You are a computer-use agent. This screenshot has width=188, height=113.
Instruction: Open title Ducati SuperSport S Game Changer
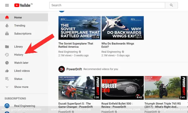pyautogui.click(x=76, y=105)
